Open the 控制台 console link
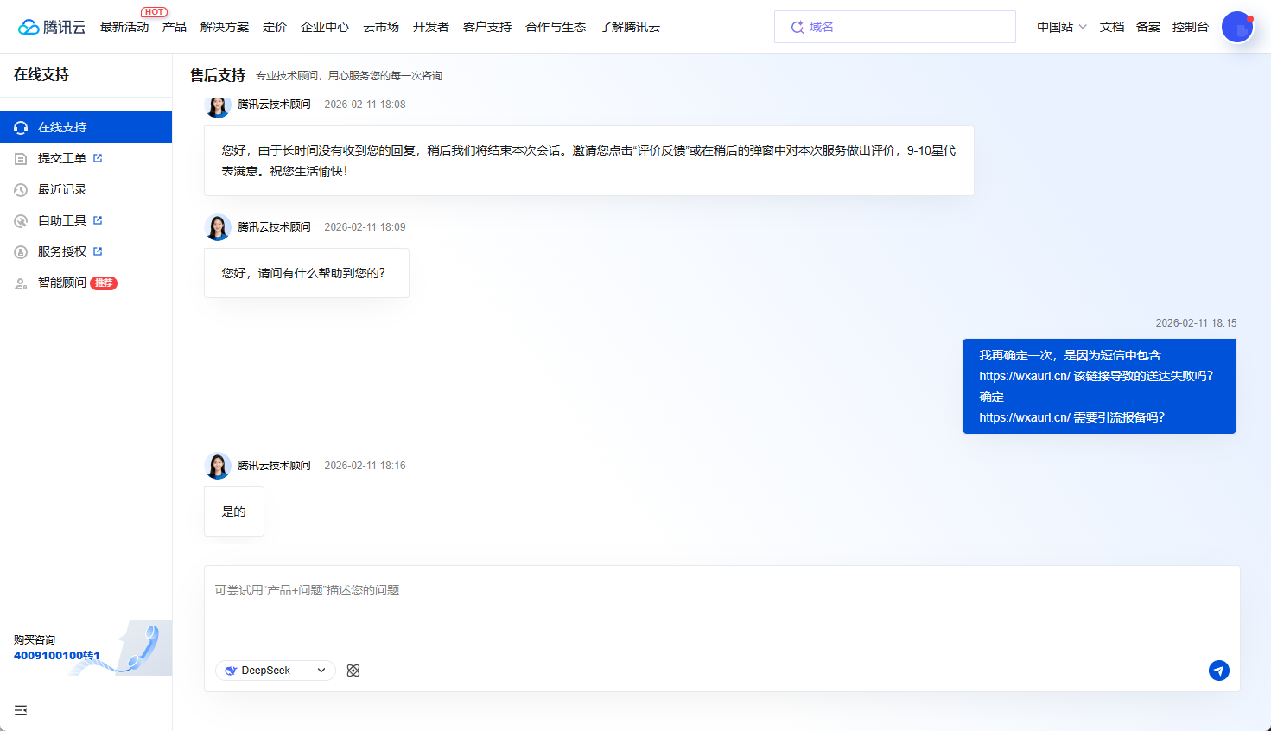Image resolution: width=1271 pixels, height=731 pixels. (1191, 27)
